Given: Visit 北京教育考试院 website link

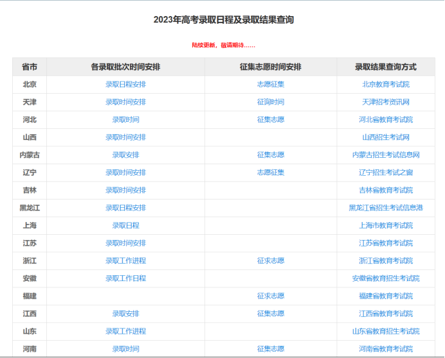Looking at the screenshot, I should 386,85.
